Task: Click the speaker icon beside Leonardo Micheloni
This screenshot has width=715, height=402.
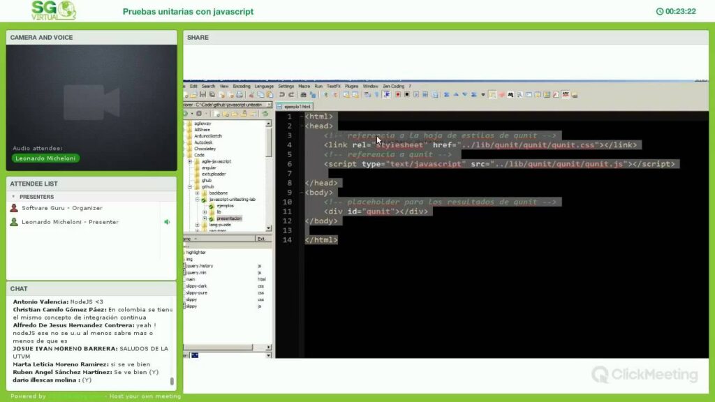Action: (167, 222)
